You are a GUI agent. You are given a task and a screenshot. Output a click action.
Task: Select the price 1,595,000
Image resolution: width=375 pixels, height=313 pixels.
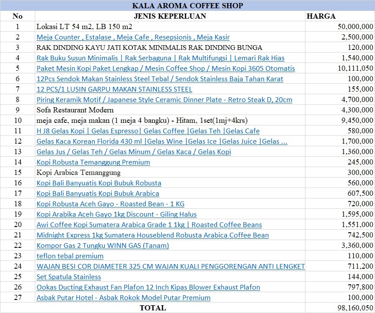point(340,214)
